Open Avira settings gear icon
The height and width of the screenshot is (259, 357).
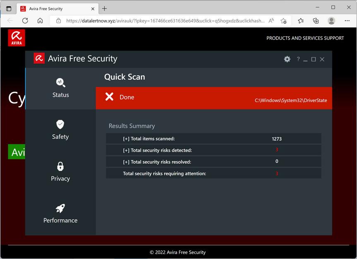287,59
